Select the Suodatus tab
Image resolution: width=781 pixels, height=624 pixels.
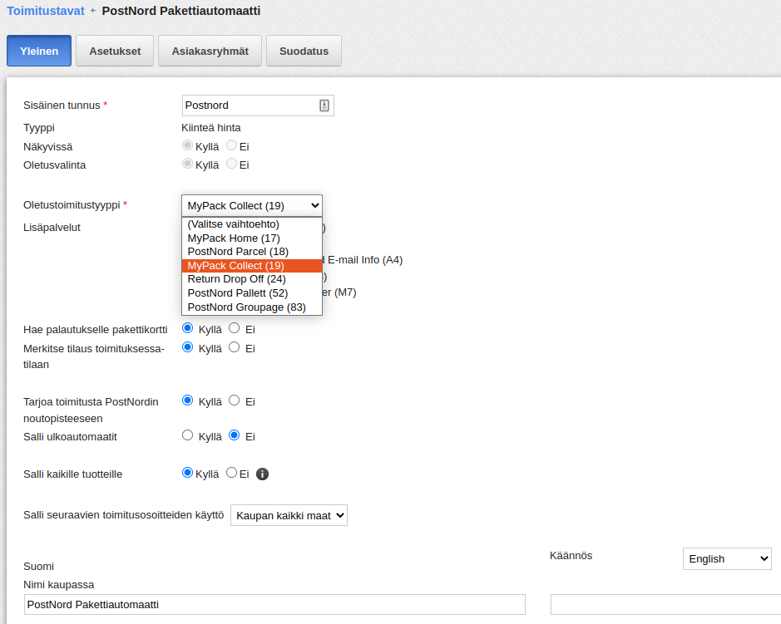tap(304, 51)
